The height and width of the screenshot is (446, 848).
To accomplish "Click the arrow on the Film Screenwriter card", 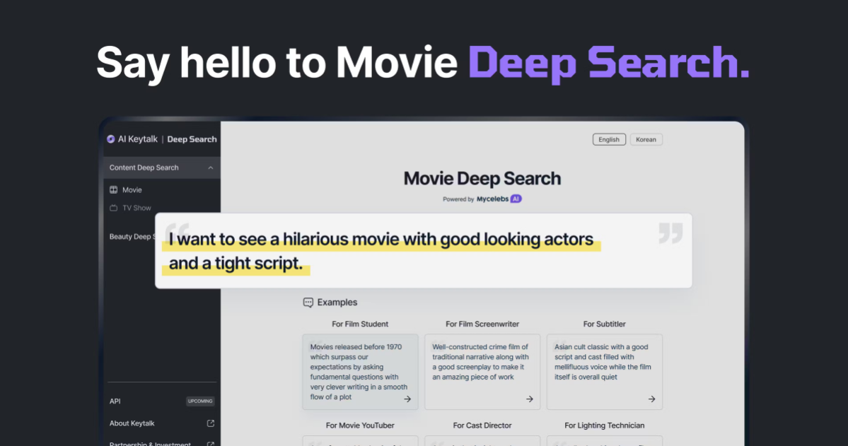I will coord(530,399).
